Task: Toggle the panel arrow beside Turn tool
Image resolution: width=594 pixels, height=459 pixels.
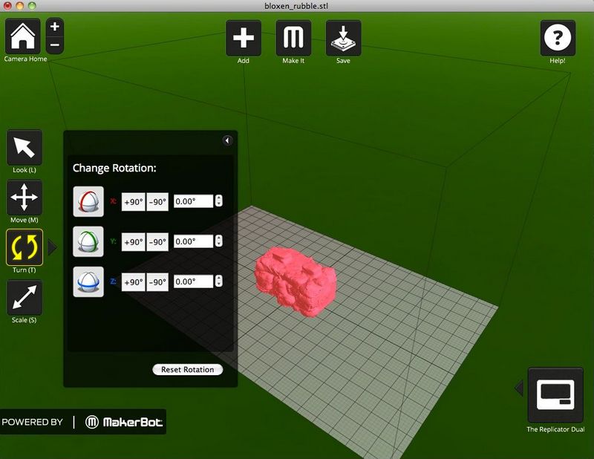Action: [x=53, y=247]
